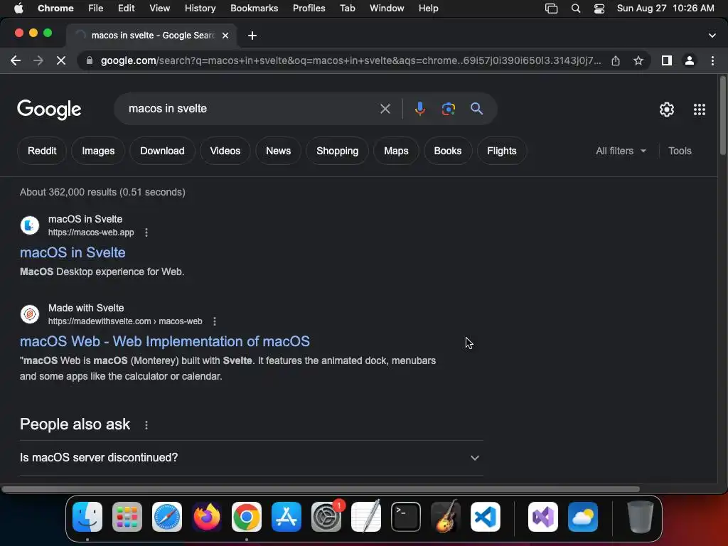Open the Bookmarks menu

pyautogui.click(x=254, y=9)
